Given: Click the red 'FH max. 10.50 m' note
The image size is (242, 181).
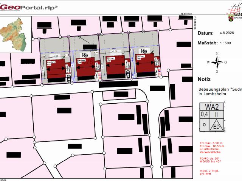Looking at the screenshot, I should (212, 146).
